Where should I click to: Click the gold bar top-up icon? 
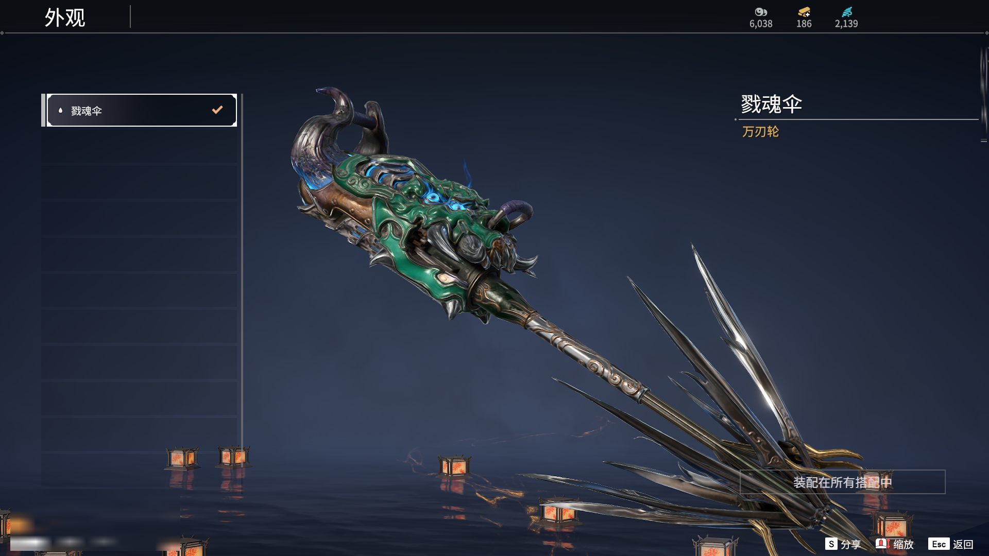pyautogui.click(x=804, y=12)
